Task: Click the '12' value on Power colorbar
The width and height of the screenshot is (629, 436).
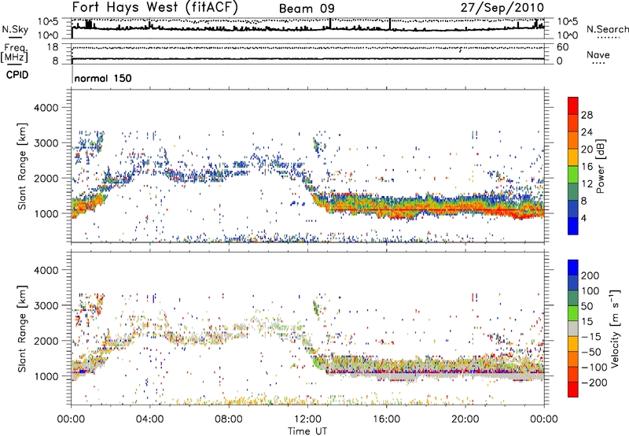Action: tap(587, 184)
